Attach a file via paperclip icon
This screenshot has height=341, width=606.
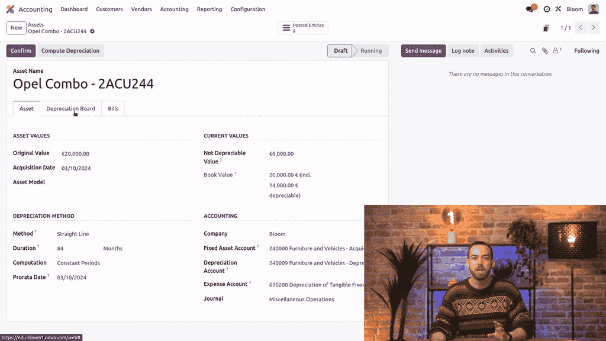pos(545,51)
